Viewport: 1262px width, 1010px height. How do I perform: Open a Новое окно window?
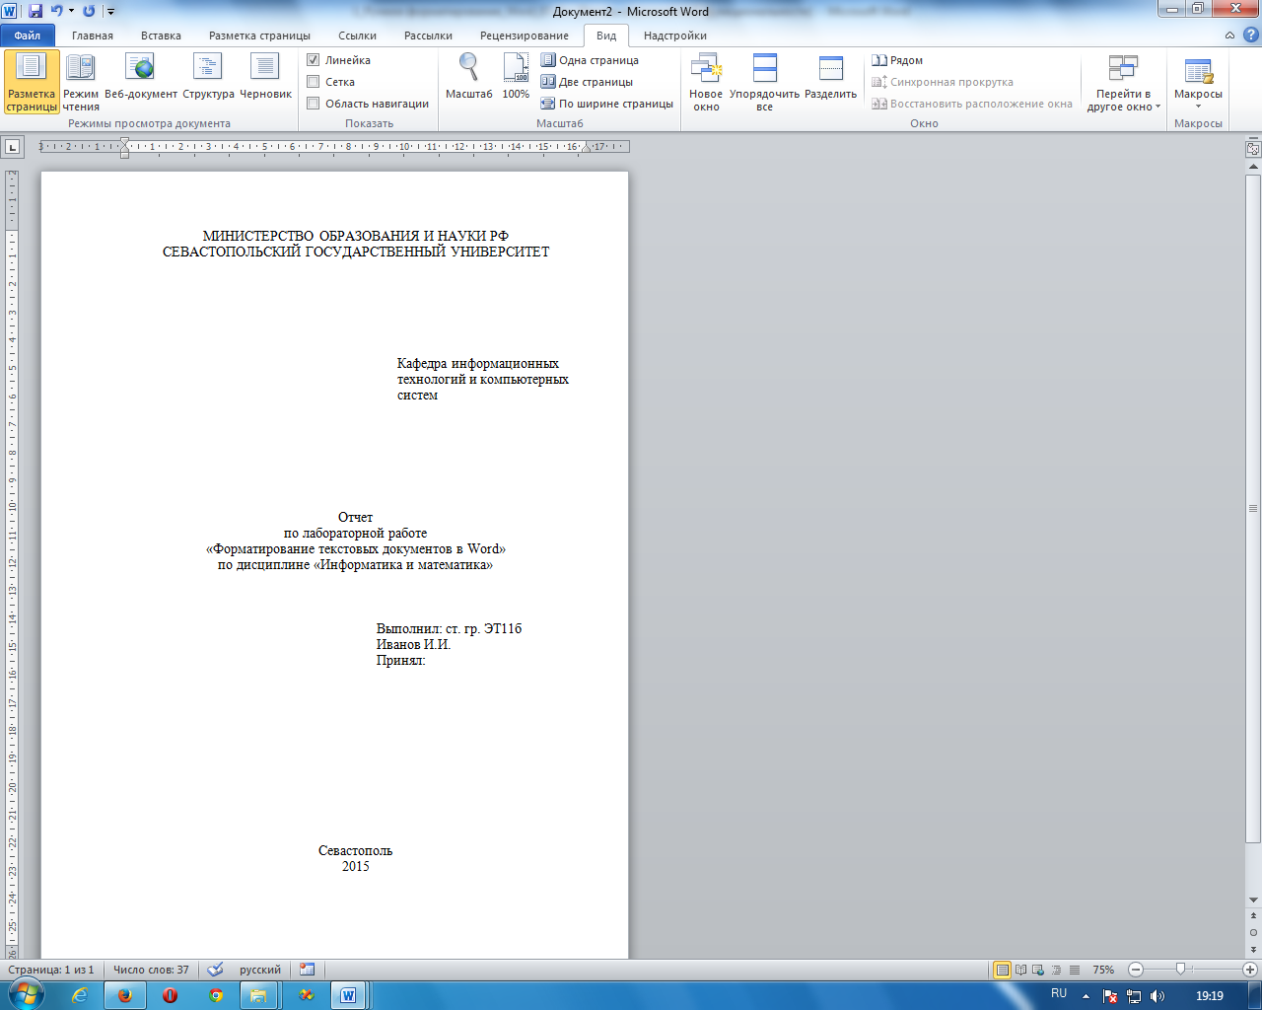coord(706,82)
